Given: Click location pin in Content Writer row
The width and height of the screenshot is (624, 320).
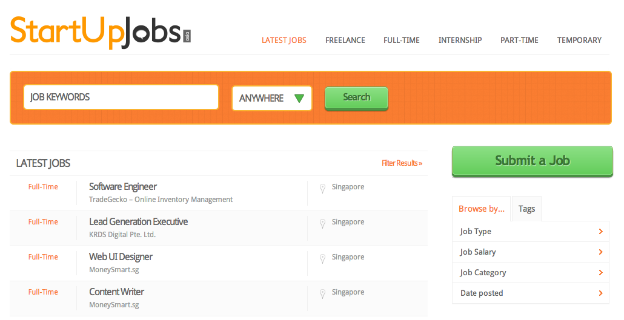Looking at the screenshot, I should [x=323, y=293].
